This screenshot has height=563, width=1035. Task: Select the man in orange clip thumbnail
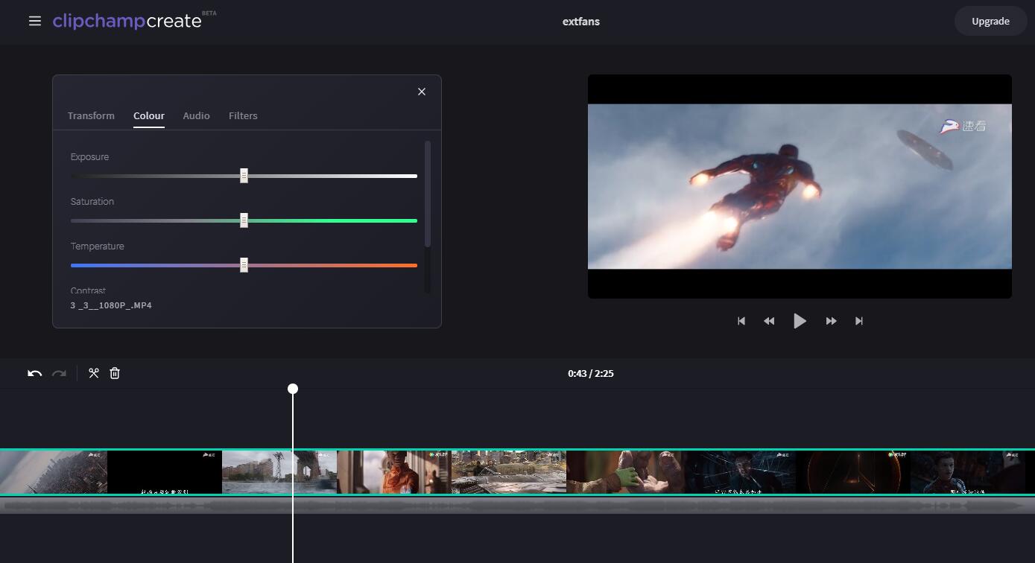[x=394, y=472]
